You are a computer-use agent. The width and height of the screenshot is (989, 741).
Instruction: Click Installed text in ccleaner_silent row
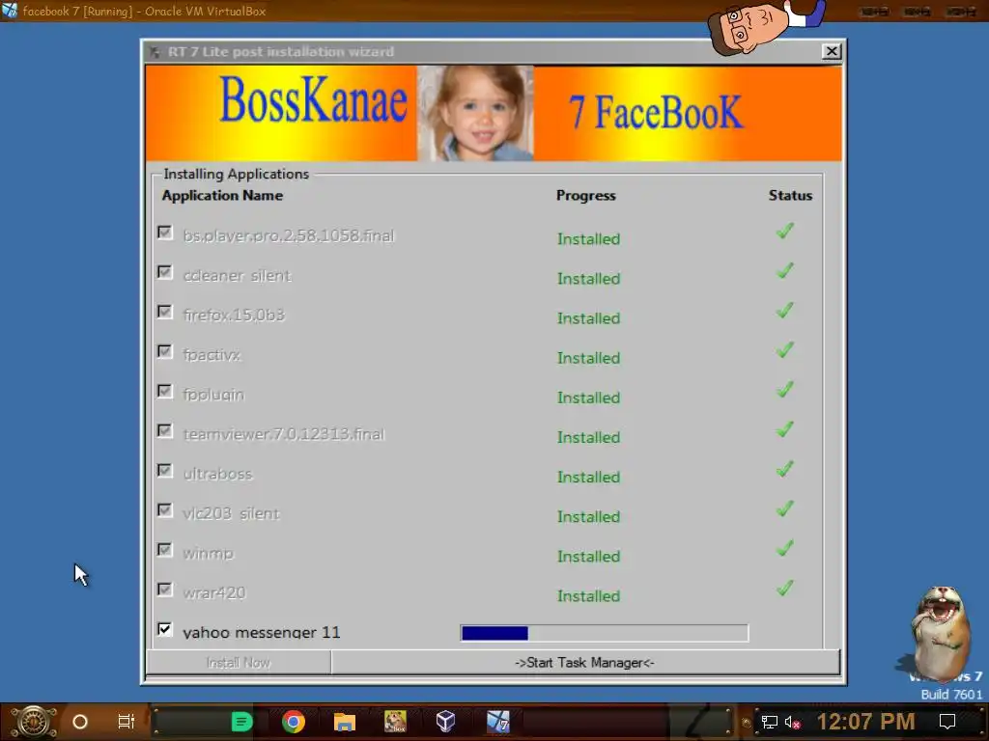(588, 279)
